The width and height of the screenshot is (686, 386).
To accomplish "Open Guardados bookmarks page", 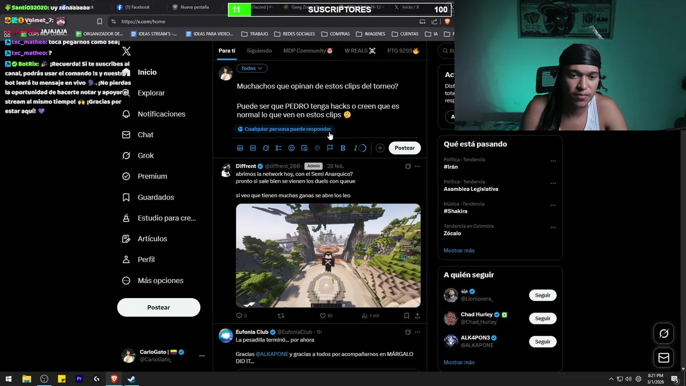I will point(148,197).
